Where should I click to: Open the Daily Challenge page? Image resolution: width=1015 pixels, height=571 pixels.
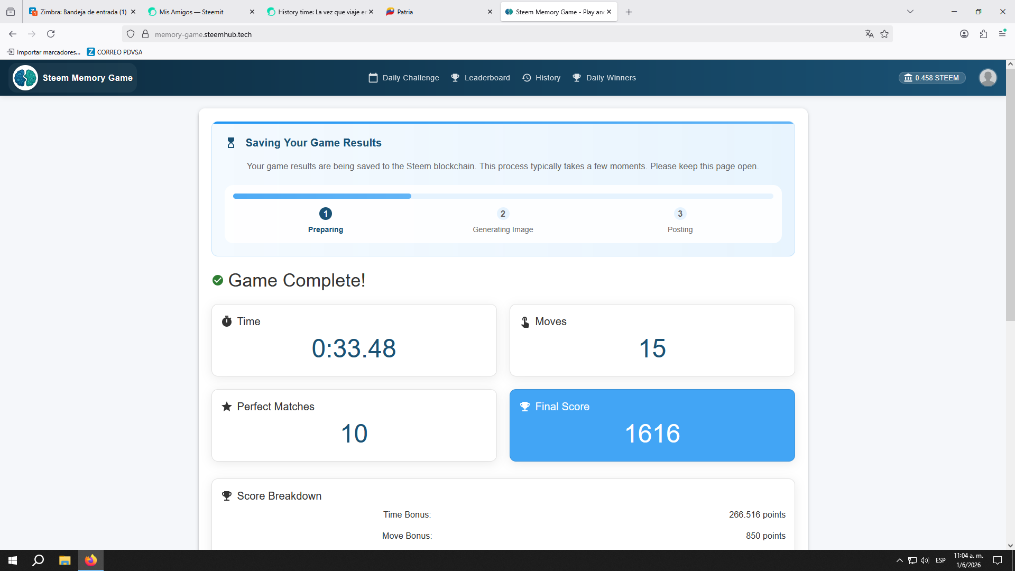click(x=404, y=78)
